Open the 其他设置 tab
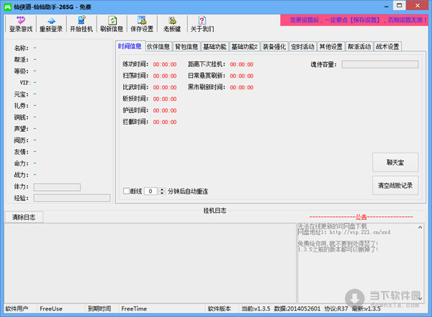This screenshot has height=317, width=432. pyautogui.click(x=331, y=47)
